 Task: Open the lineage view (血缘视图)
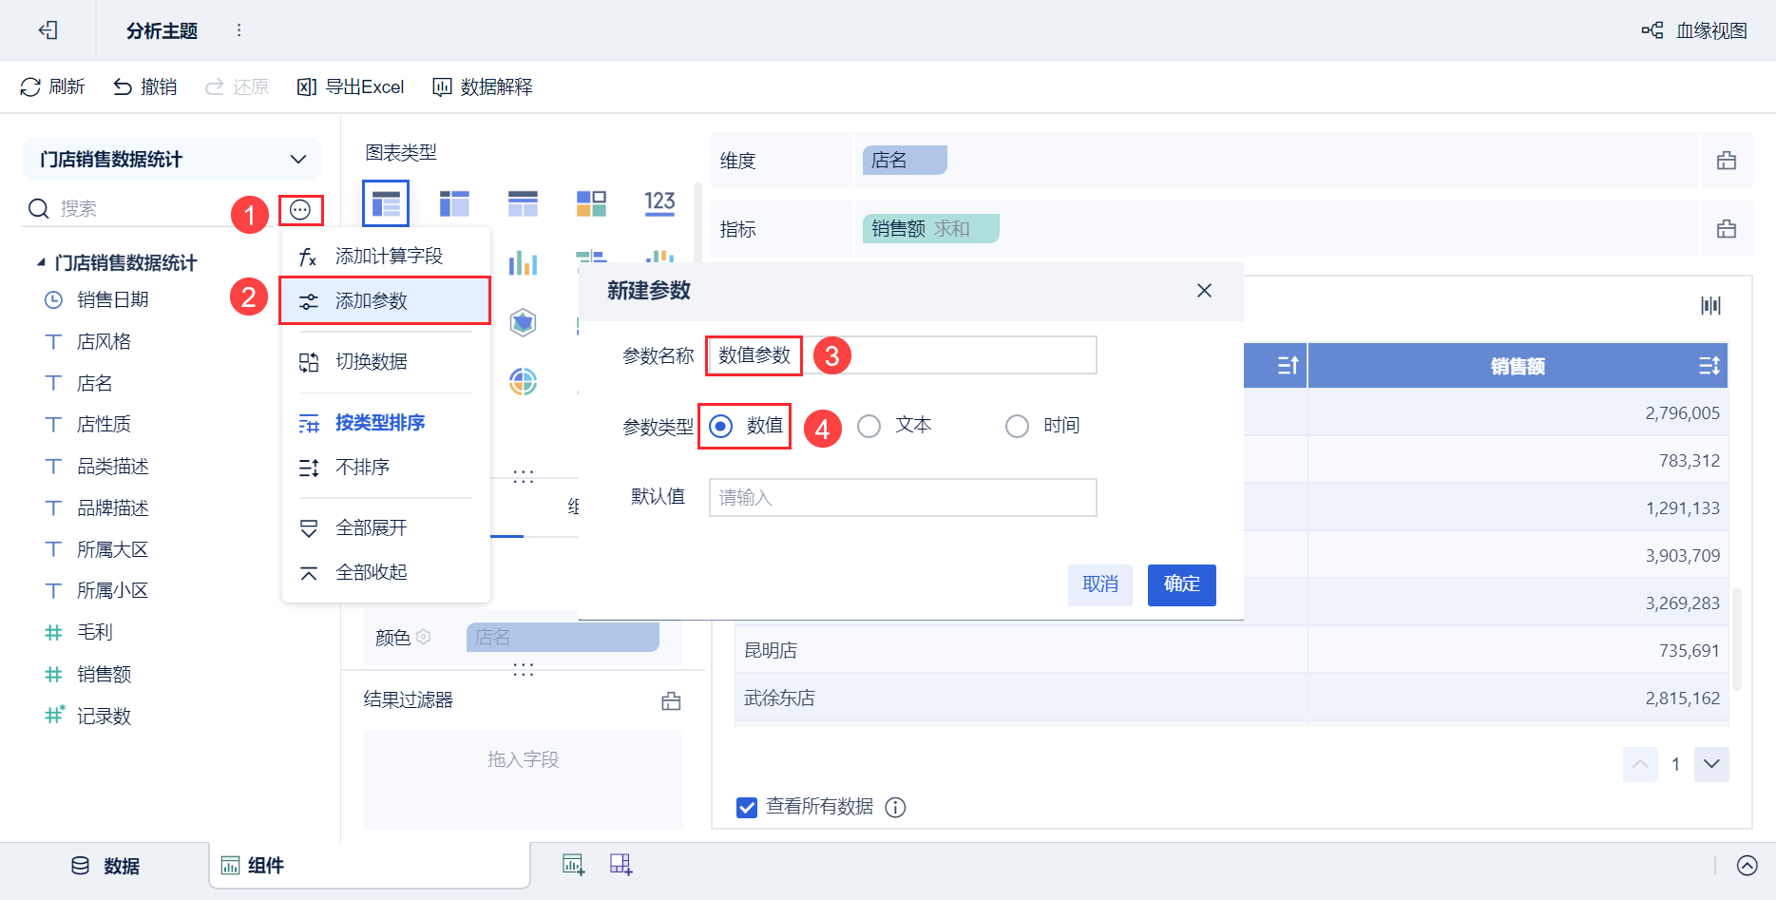(x=1695, y=30)
